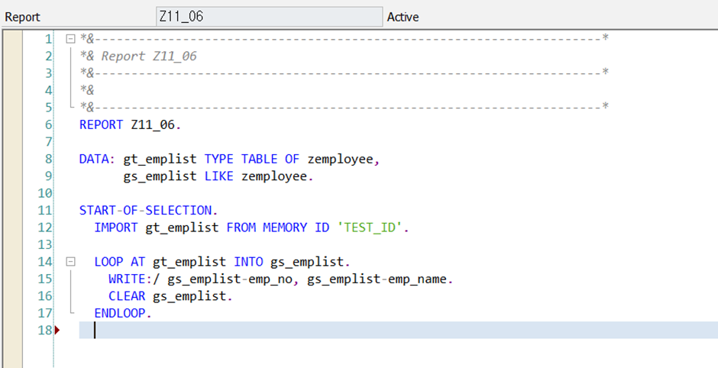Viewport: 718px width, 368px height.
Task: Click the Report label
Action: [x=22, y=17]
